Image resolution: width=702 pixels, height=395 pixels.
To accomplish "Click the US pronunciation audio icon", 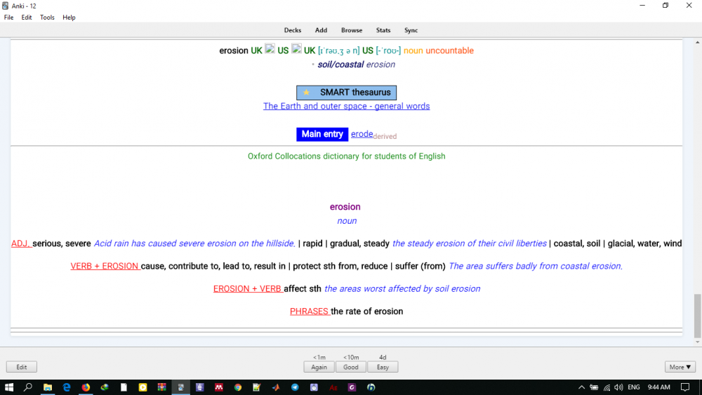I will [x=296, y=49].
